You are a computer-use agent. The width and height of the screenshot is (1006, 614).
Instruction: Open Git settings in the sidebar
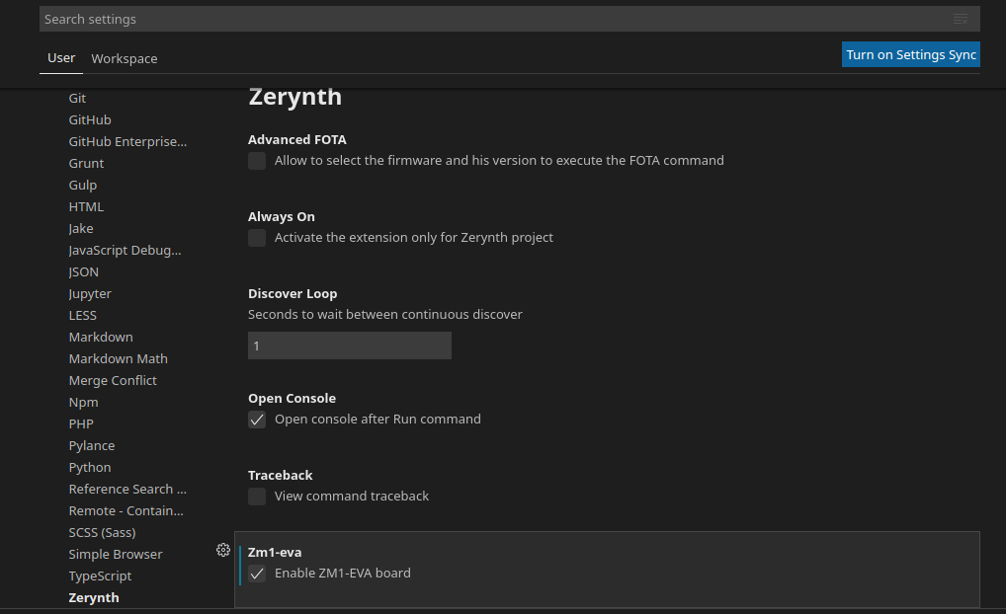pos(77,98)
